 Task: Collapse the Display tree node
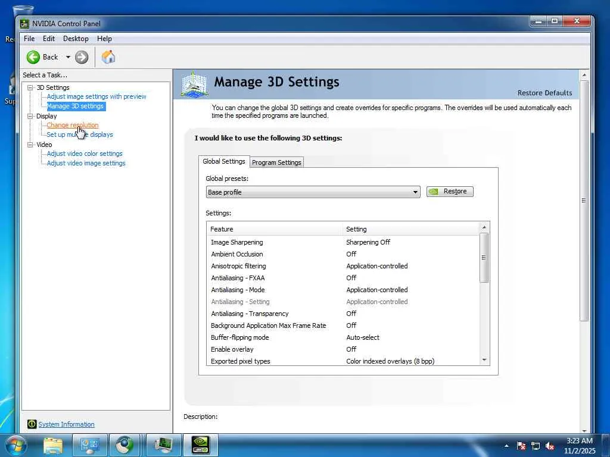(30, 116)
